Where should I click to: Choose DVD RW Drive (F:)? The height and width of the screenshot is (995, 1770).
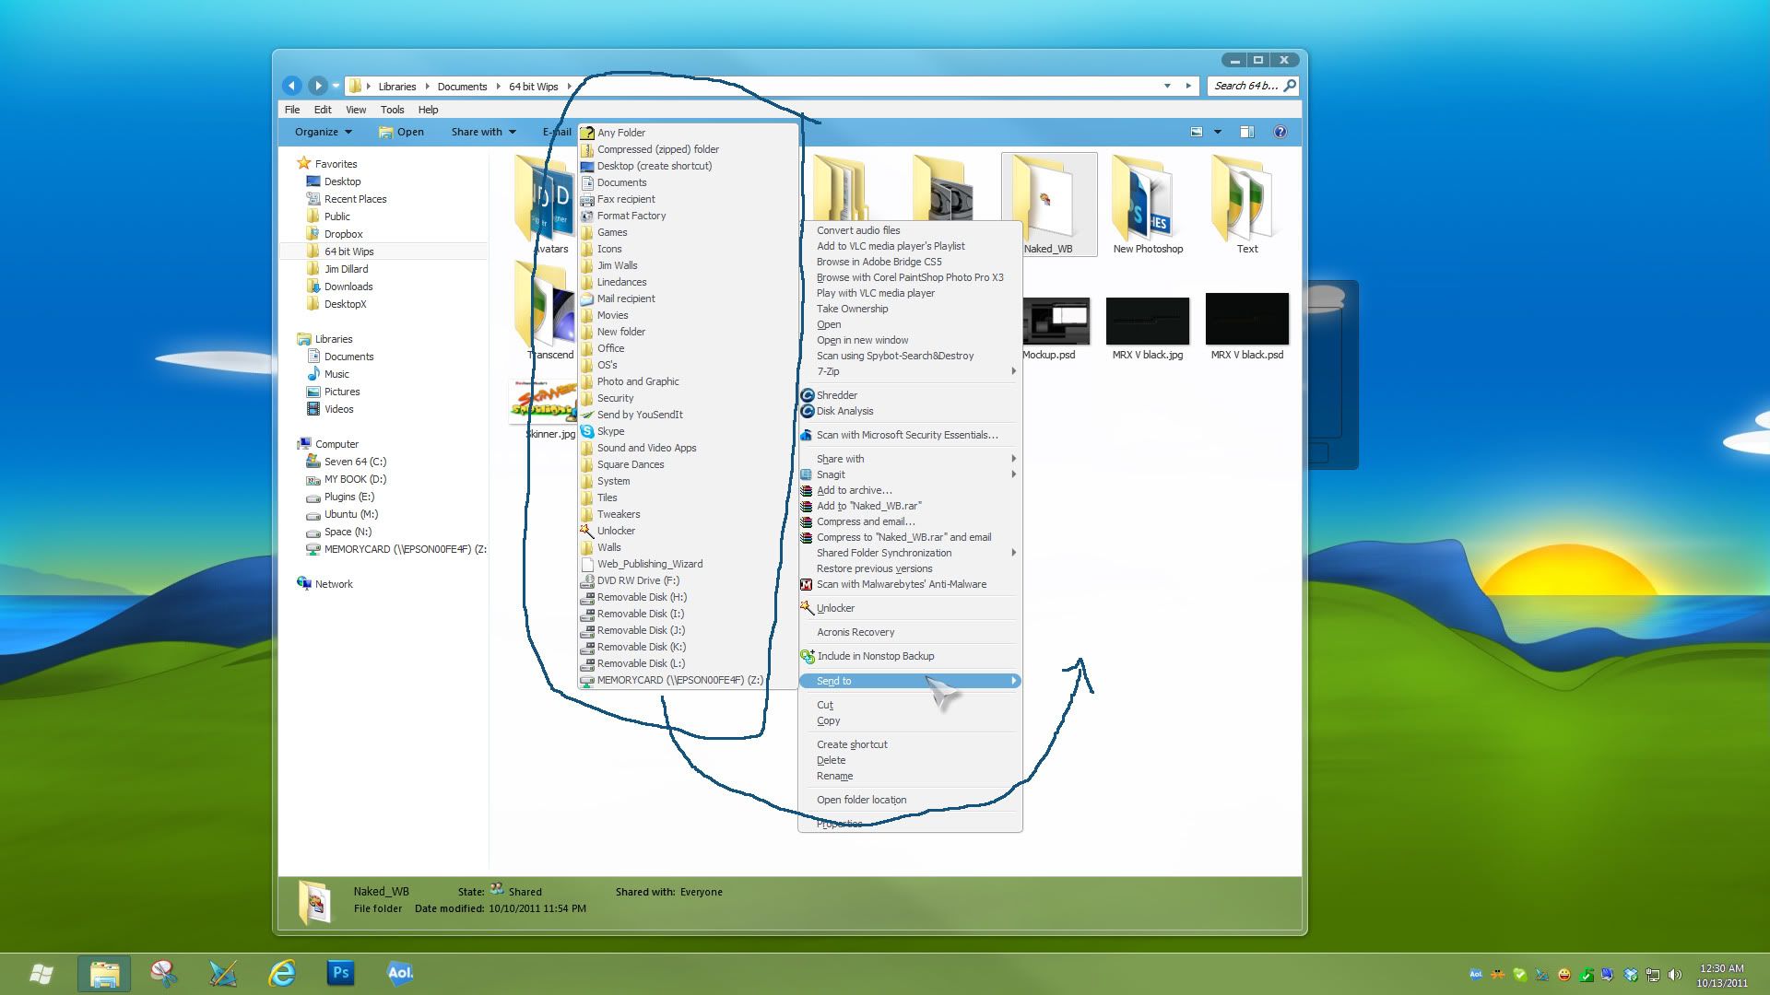[x=638, y=580]
